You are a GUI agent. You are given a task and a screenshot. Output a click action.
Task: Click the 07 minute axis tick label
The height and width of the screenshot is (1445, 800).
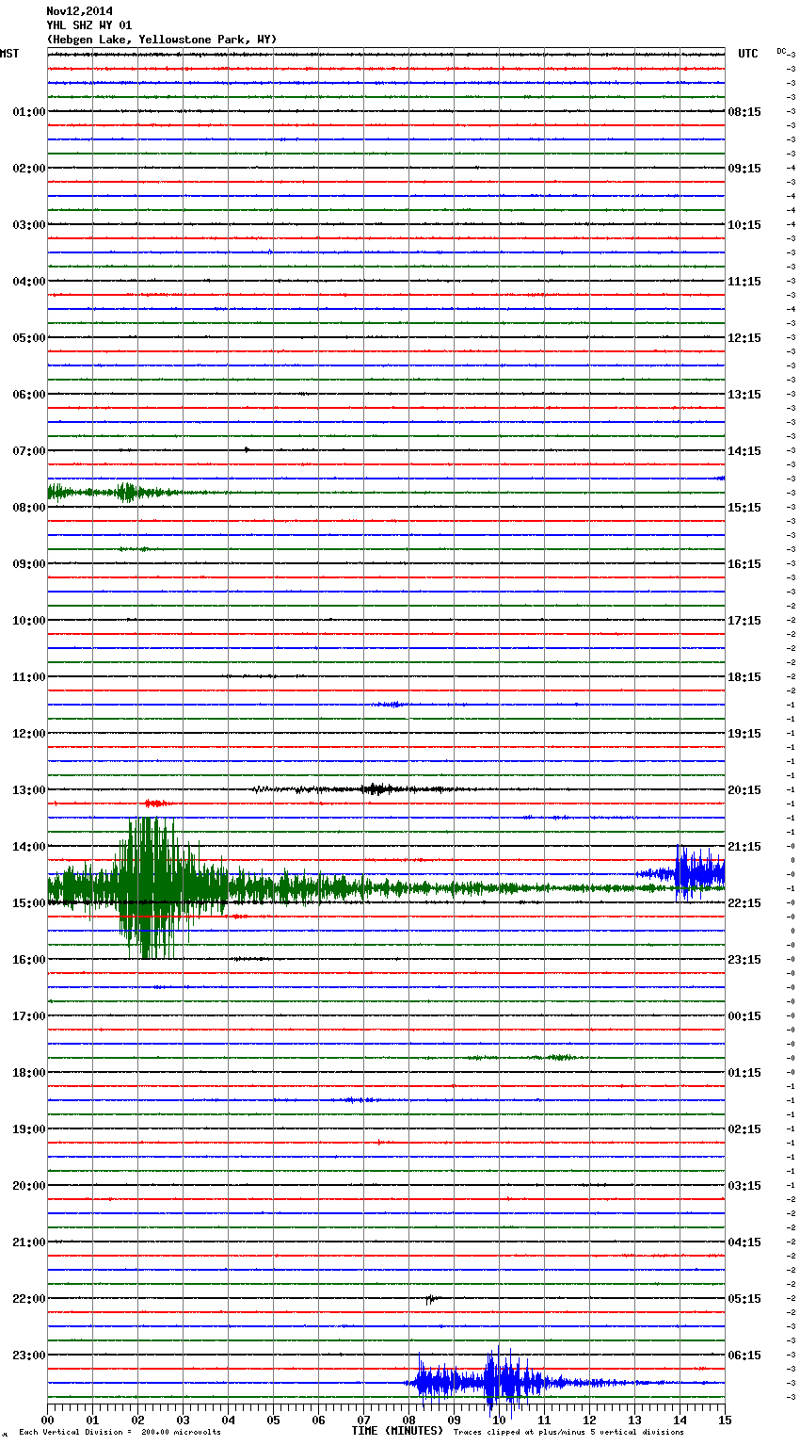coord(364,1420)
